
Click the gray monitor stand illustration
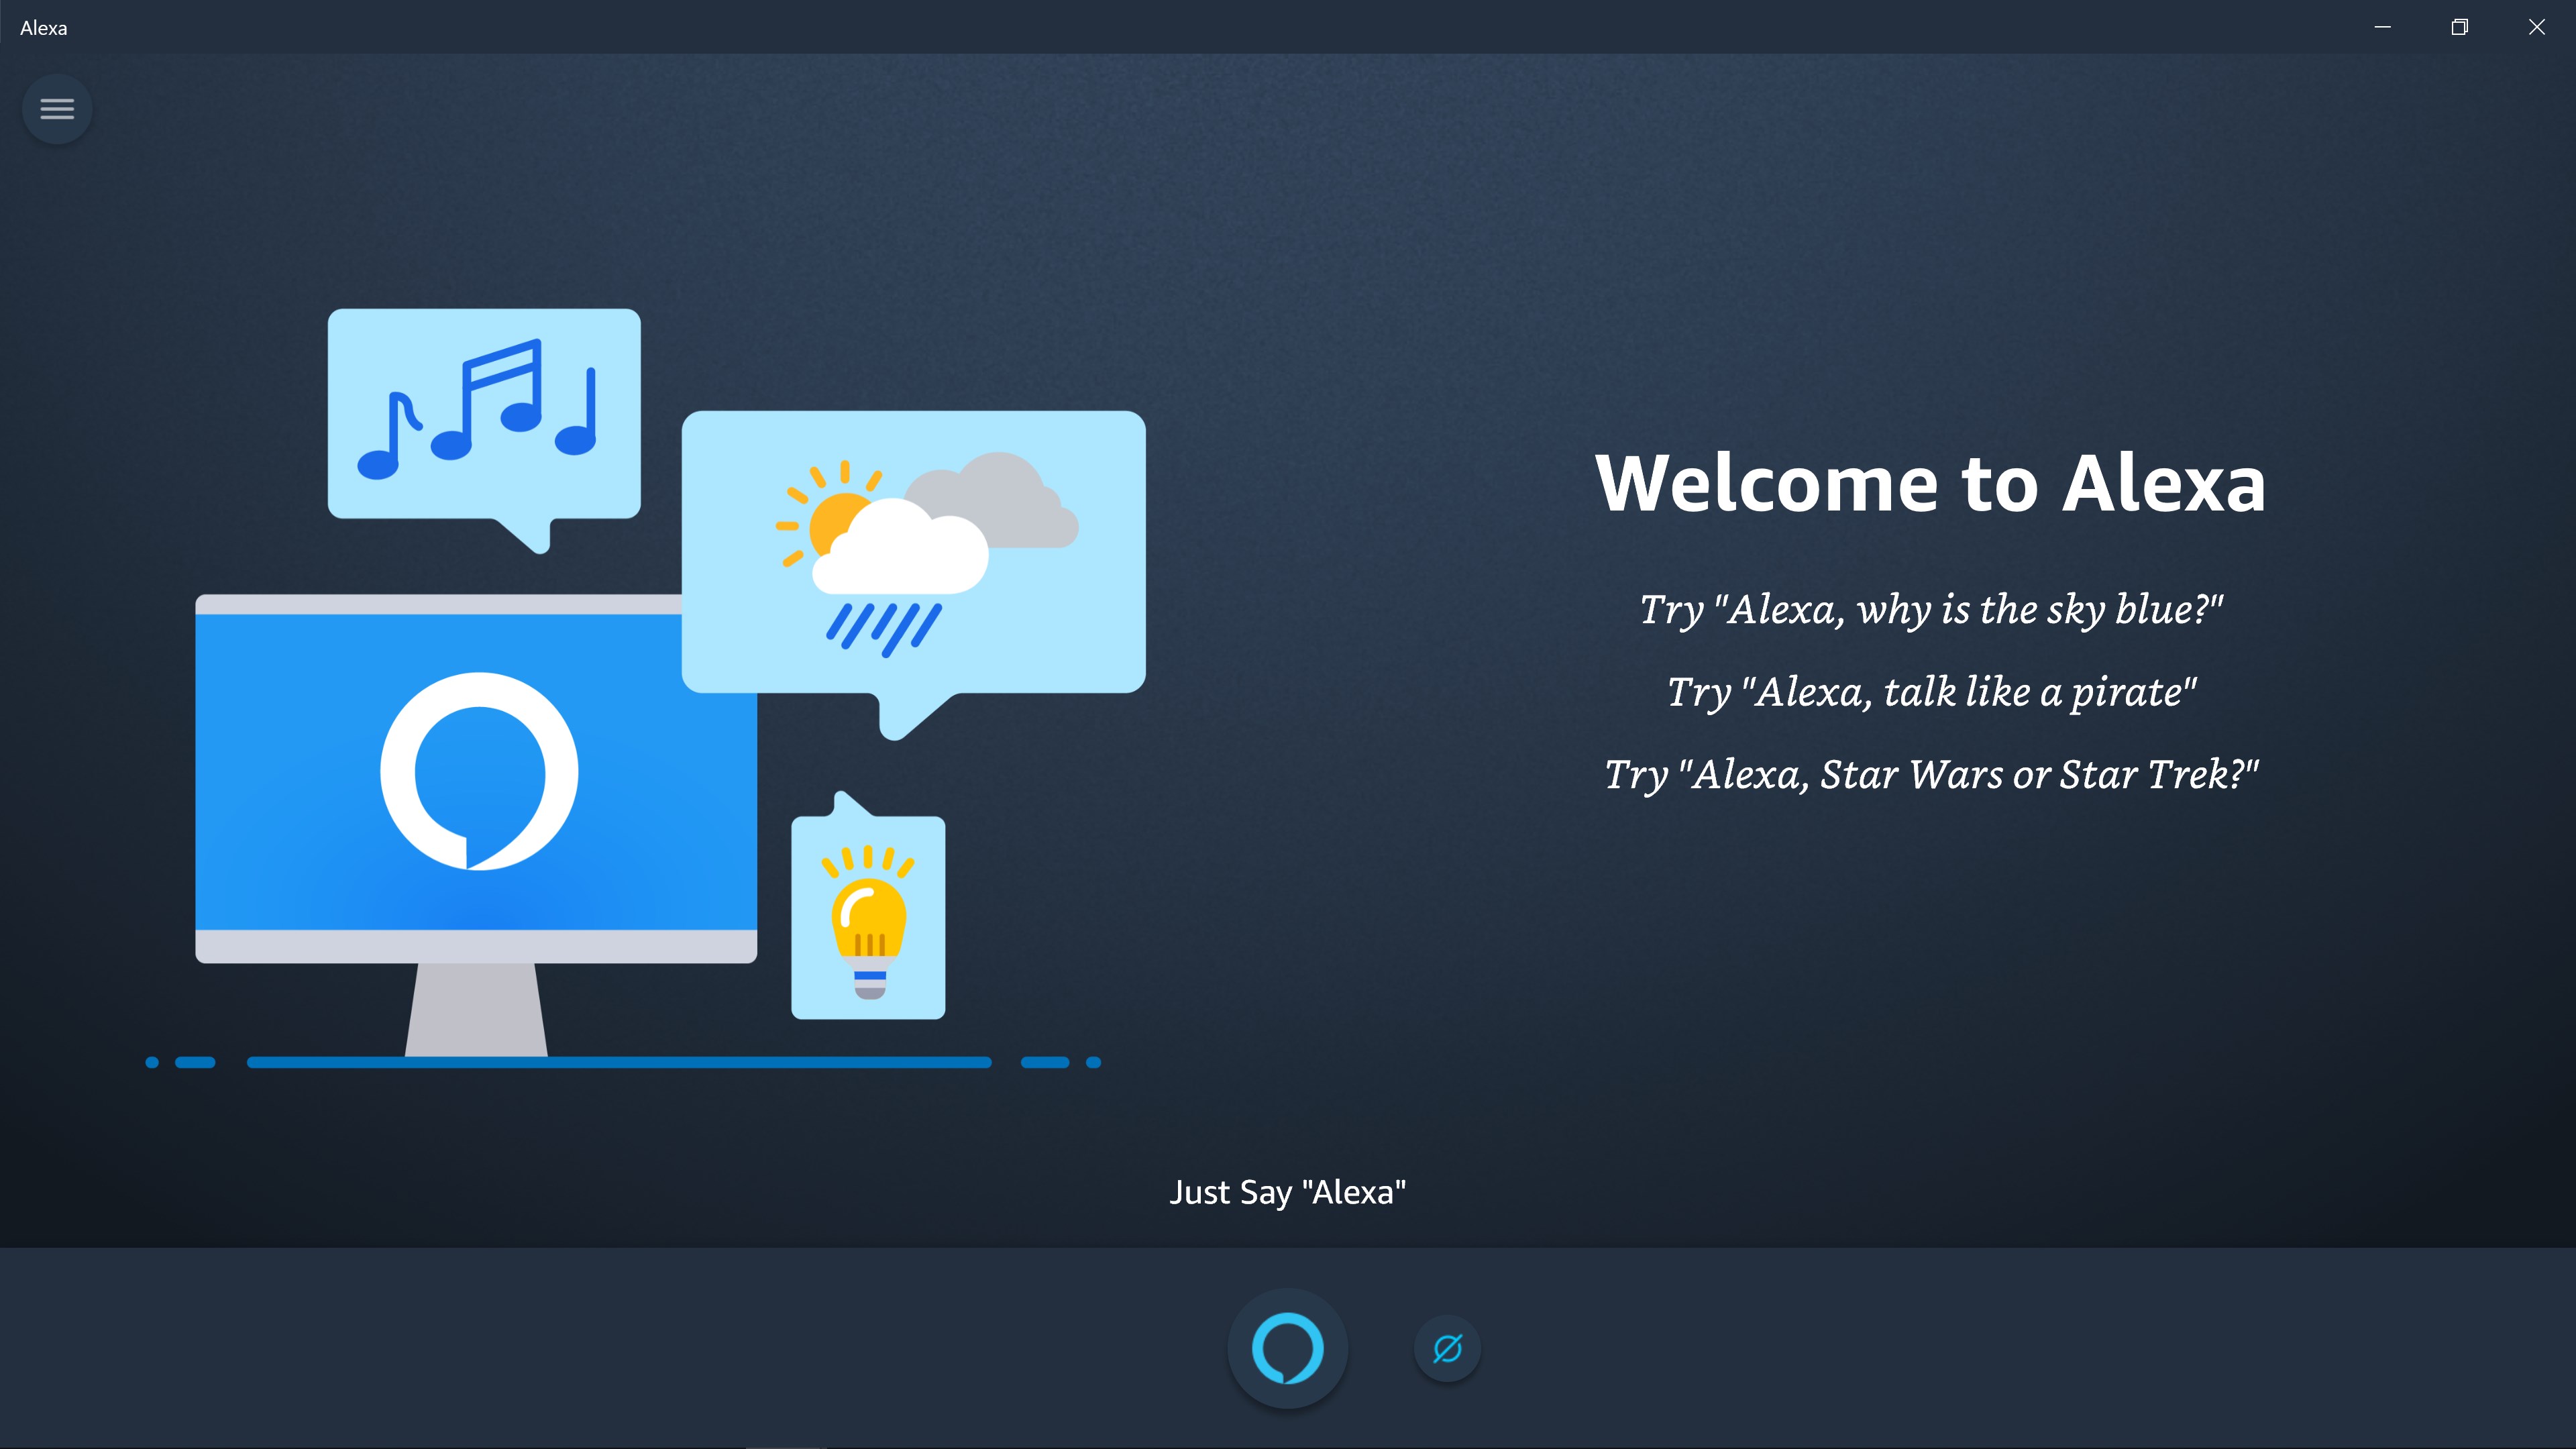tap(476, 1008)
